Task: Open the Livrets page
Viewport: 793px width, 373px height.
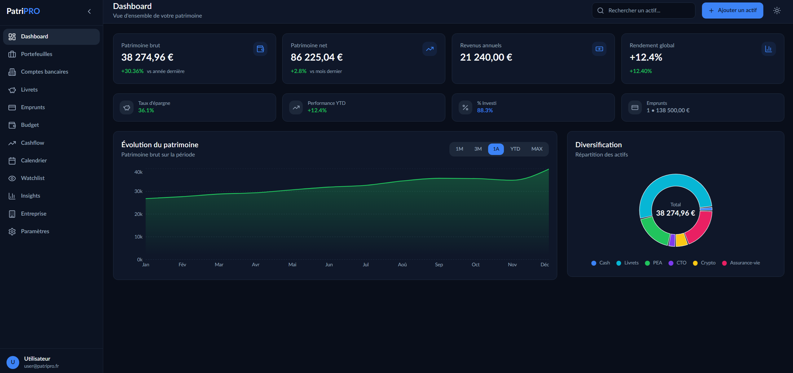Action: pos(51,90)
